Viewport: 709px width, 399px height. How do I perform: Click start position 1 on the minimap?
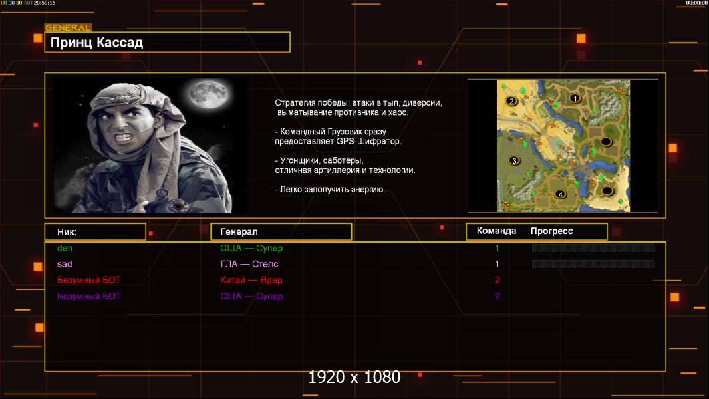(x=575, y=98)
